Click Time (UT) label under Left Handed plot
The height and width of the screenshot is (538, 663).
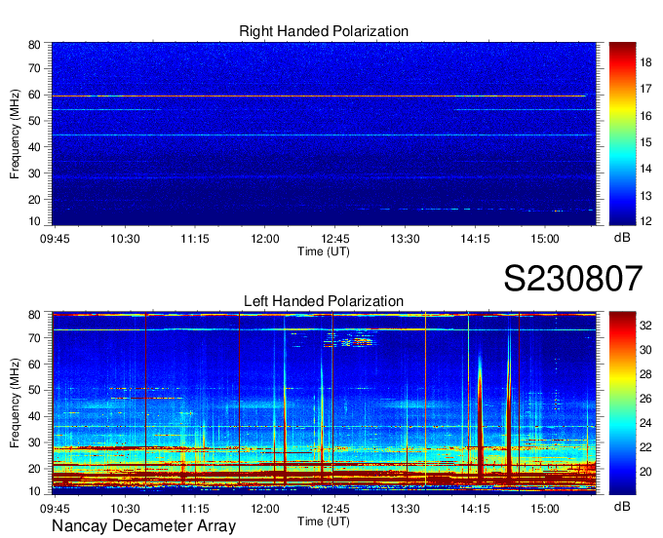(x=324, y=521)
